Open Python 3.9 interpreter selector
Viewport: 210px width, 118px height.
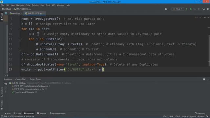(x=197, y=117)
